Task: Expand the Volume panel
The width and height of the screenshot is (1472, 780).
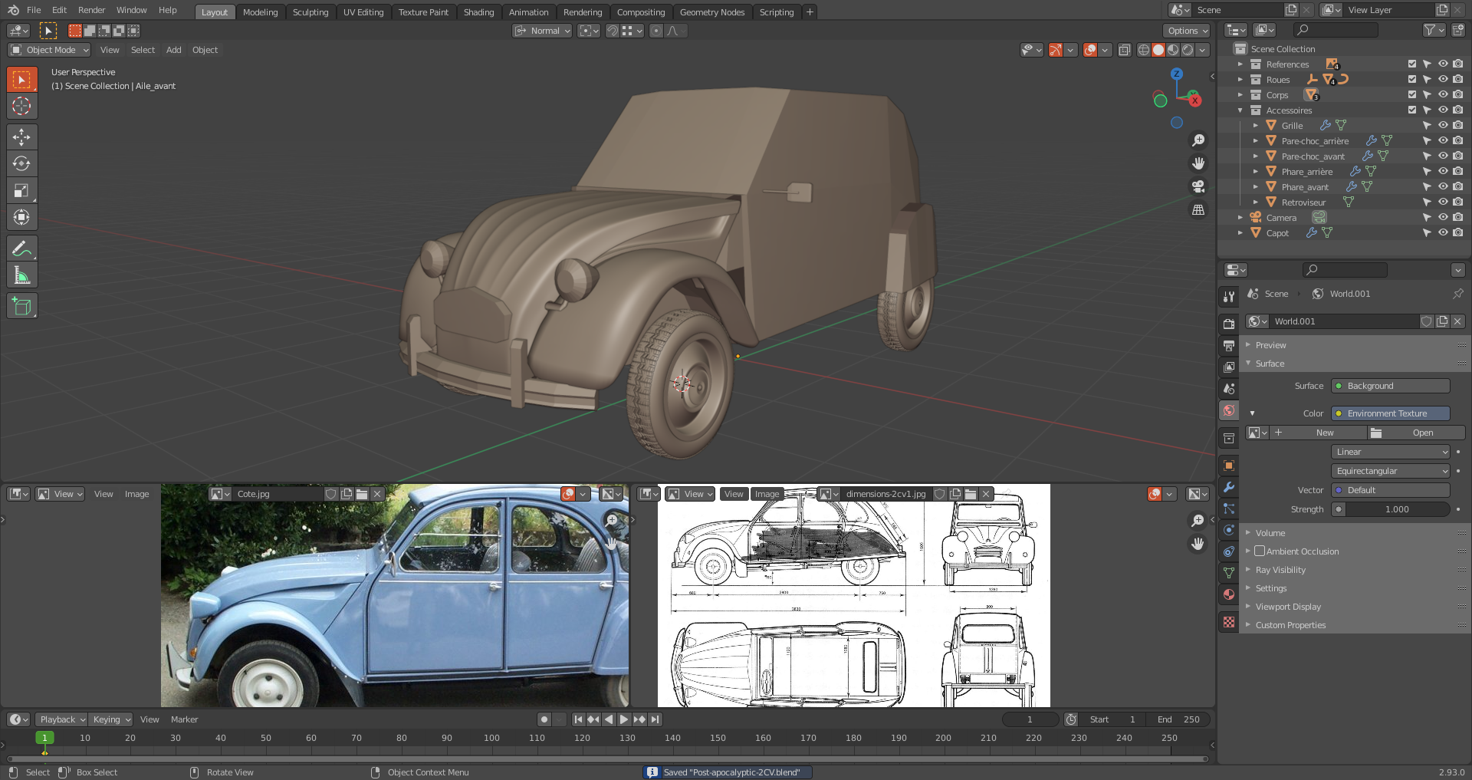Action: pos(1270,533)
